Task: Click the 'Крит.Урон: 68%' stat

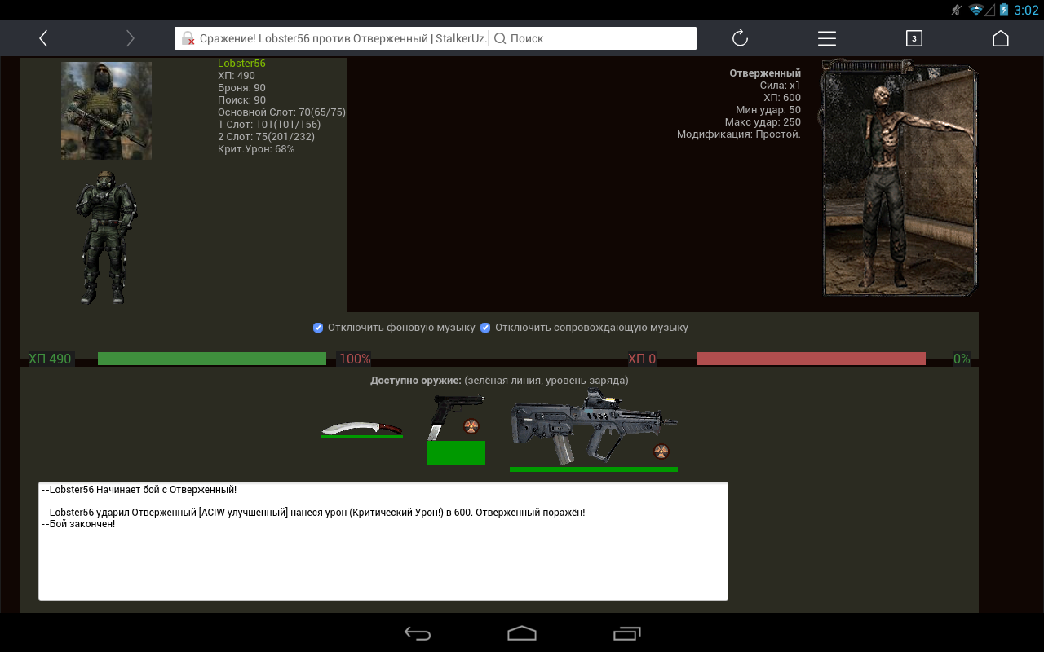Action: (256, 149)
